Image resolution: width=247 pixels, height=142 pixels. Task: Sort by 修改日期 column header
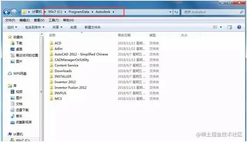(124, 35)
